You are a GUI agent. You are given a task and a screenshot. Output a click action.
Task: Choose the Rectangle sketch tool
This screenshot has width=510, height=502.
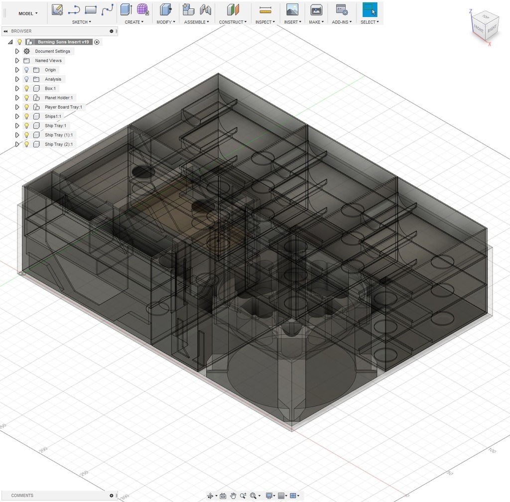pyautogui.click(x=91, y=10)
